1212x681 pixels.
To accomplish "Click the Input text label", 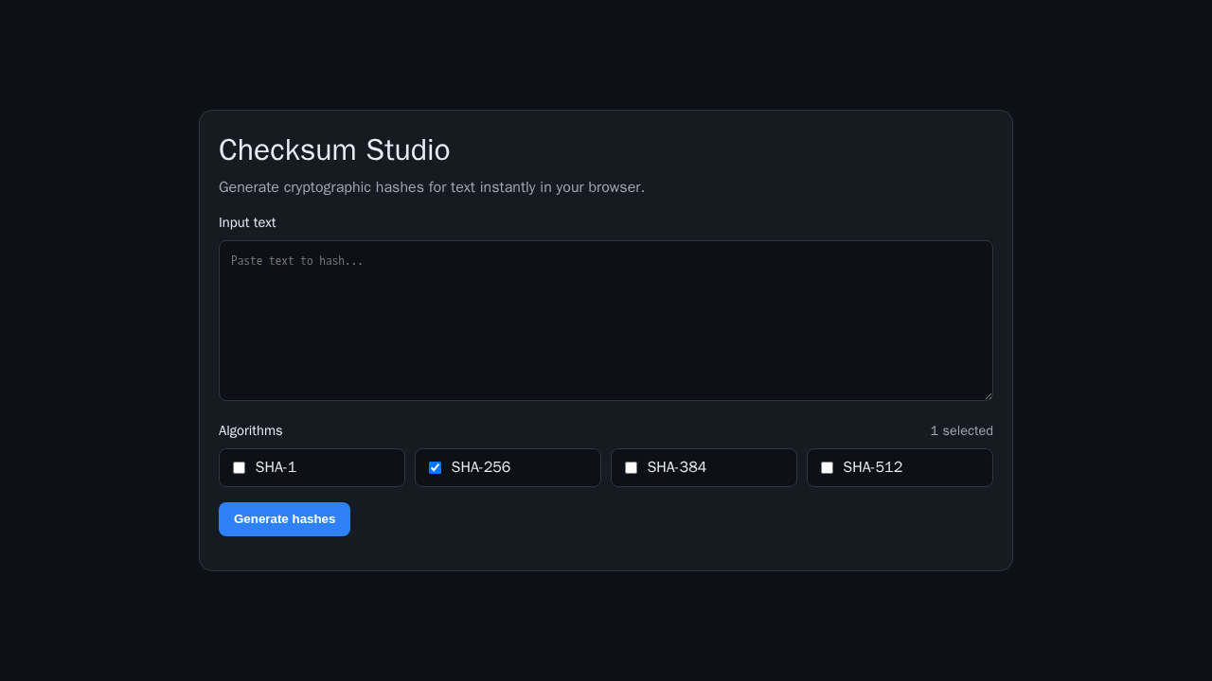I will tap(247, 222).
